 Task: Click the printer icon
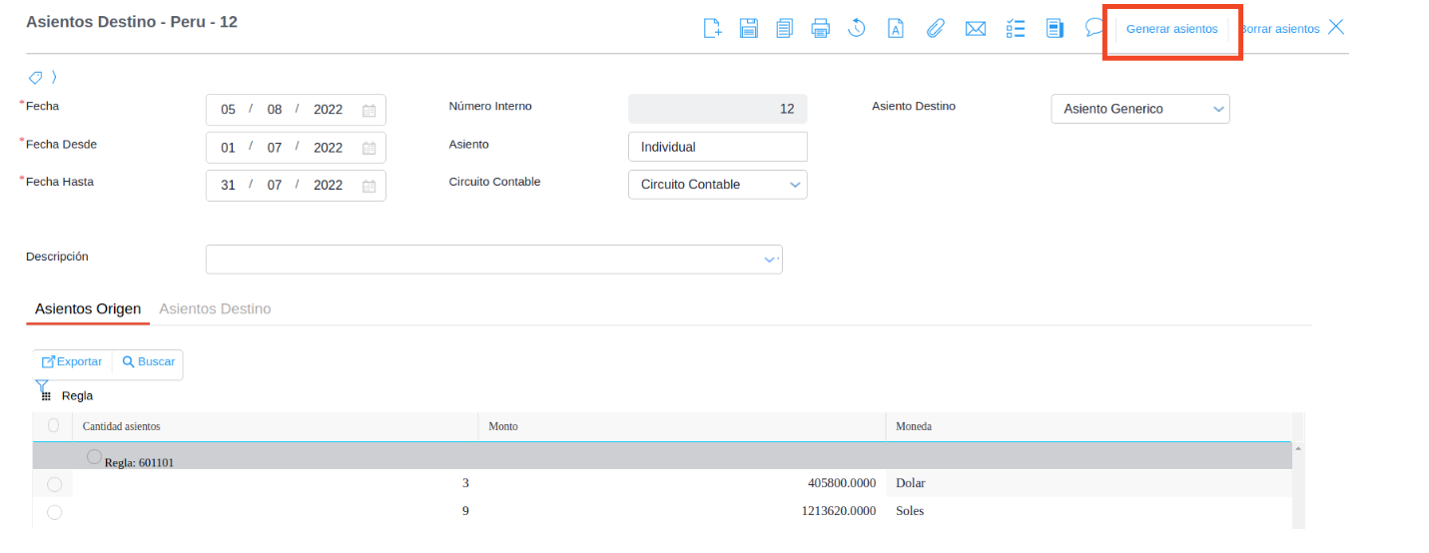821,28
